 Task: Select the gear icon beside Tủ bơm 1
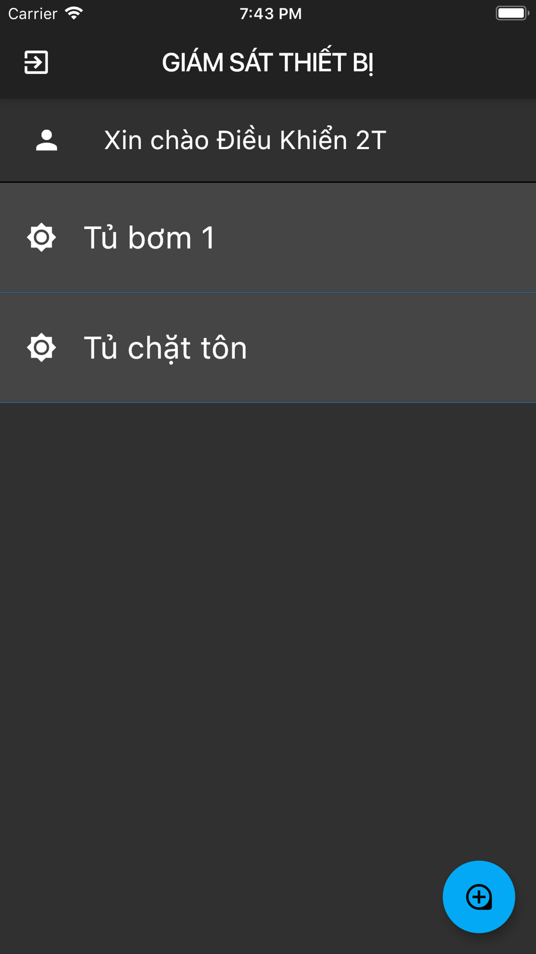tap(41, 237)
